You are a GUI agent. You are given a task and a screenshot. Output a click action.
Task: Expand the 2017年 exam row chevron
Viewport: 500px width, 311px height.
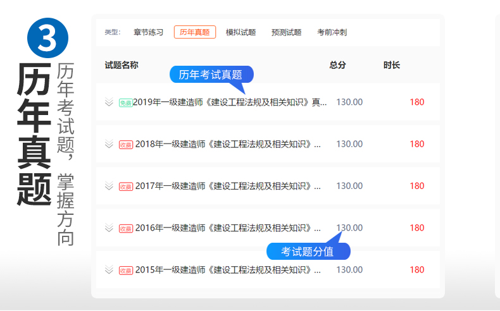[x=109, y=186]
